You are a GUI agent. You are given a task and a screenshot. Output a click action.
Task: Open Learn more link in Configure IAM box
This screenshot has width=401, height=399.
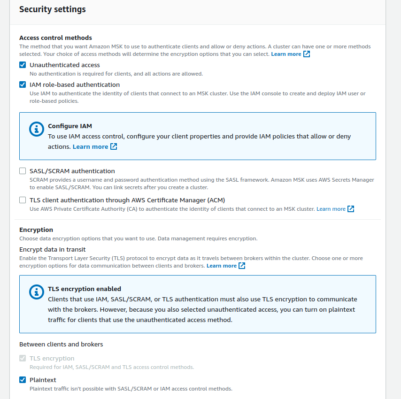coord(90,146)
